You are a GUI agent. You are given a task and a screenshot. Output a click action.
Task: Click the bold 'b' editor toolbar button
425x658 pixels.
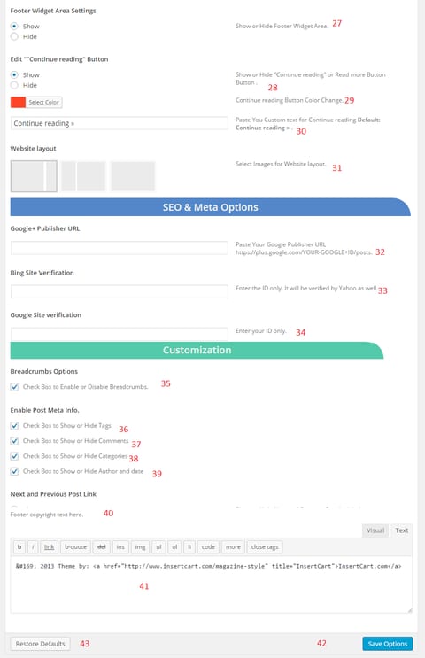click(x=19, y=546)
